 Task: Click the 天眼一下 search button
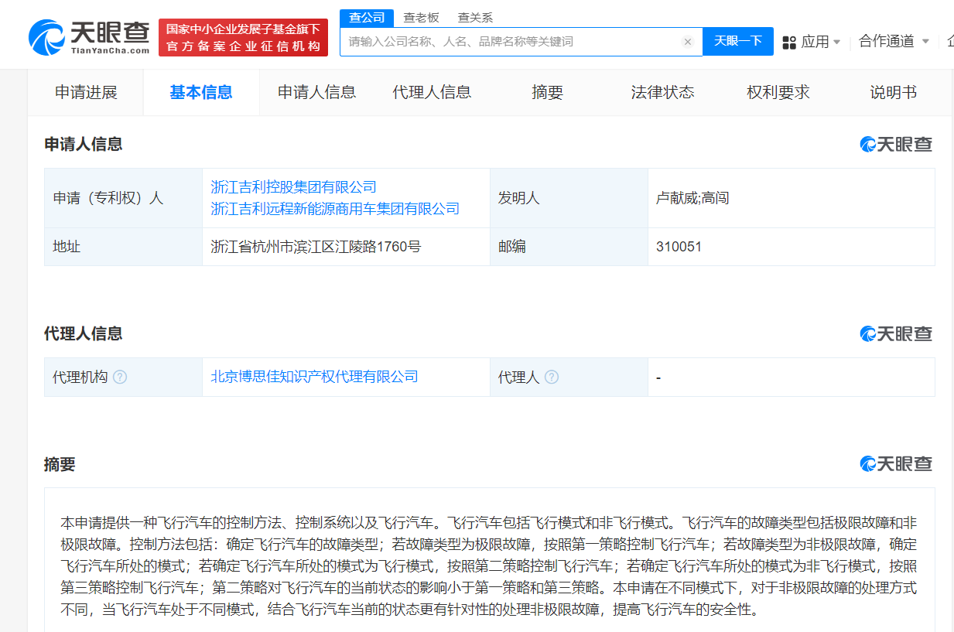point(737,42)
